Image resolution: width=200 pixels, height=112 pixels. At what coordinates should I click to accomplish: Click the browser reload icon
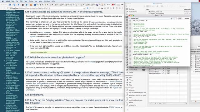coord(7,8)
